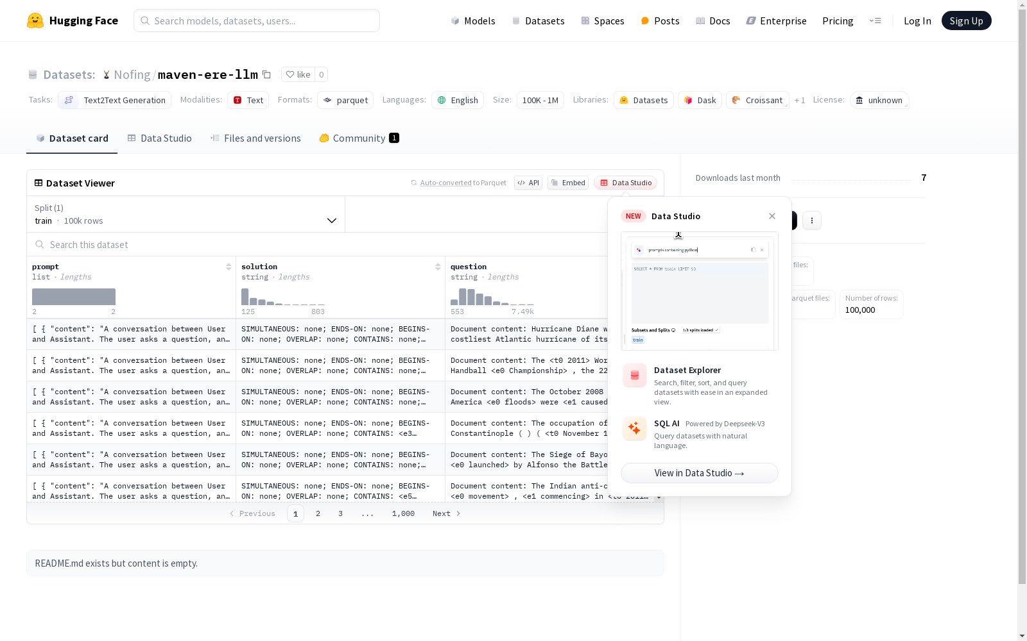Select the Dataset card tab

pos(72,138)
